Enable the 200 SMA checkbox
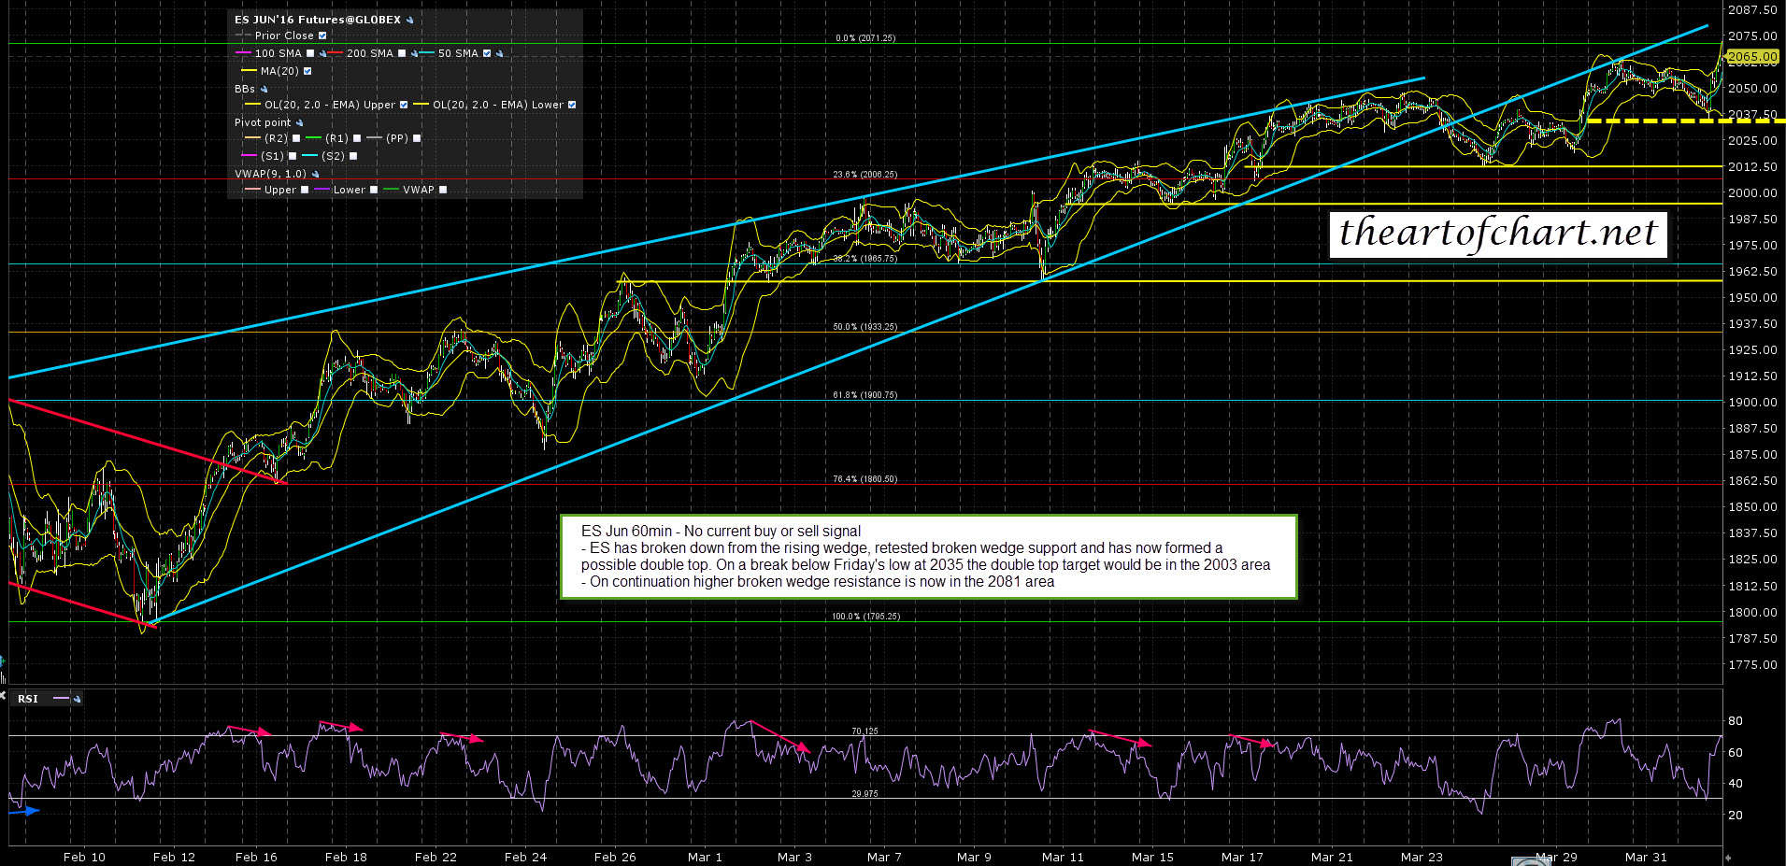1786x866 pixels. click(402, 53)
